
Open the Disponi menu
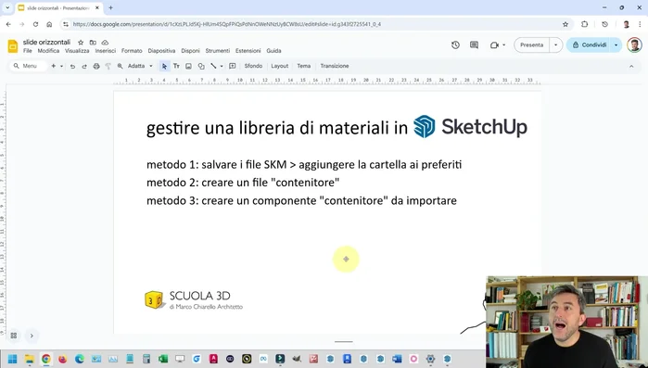(190, 51)
